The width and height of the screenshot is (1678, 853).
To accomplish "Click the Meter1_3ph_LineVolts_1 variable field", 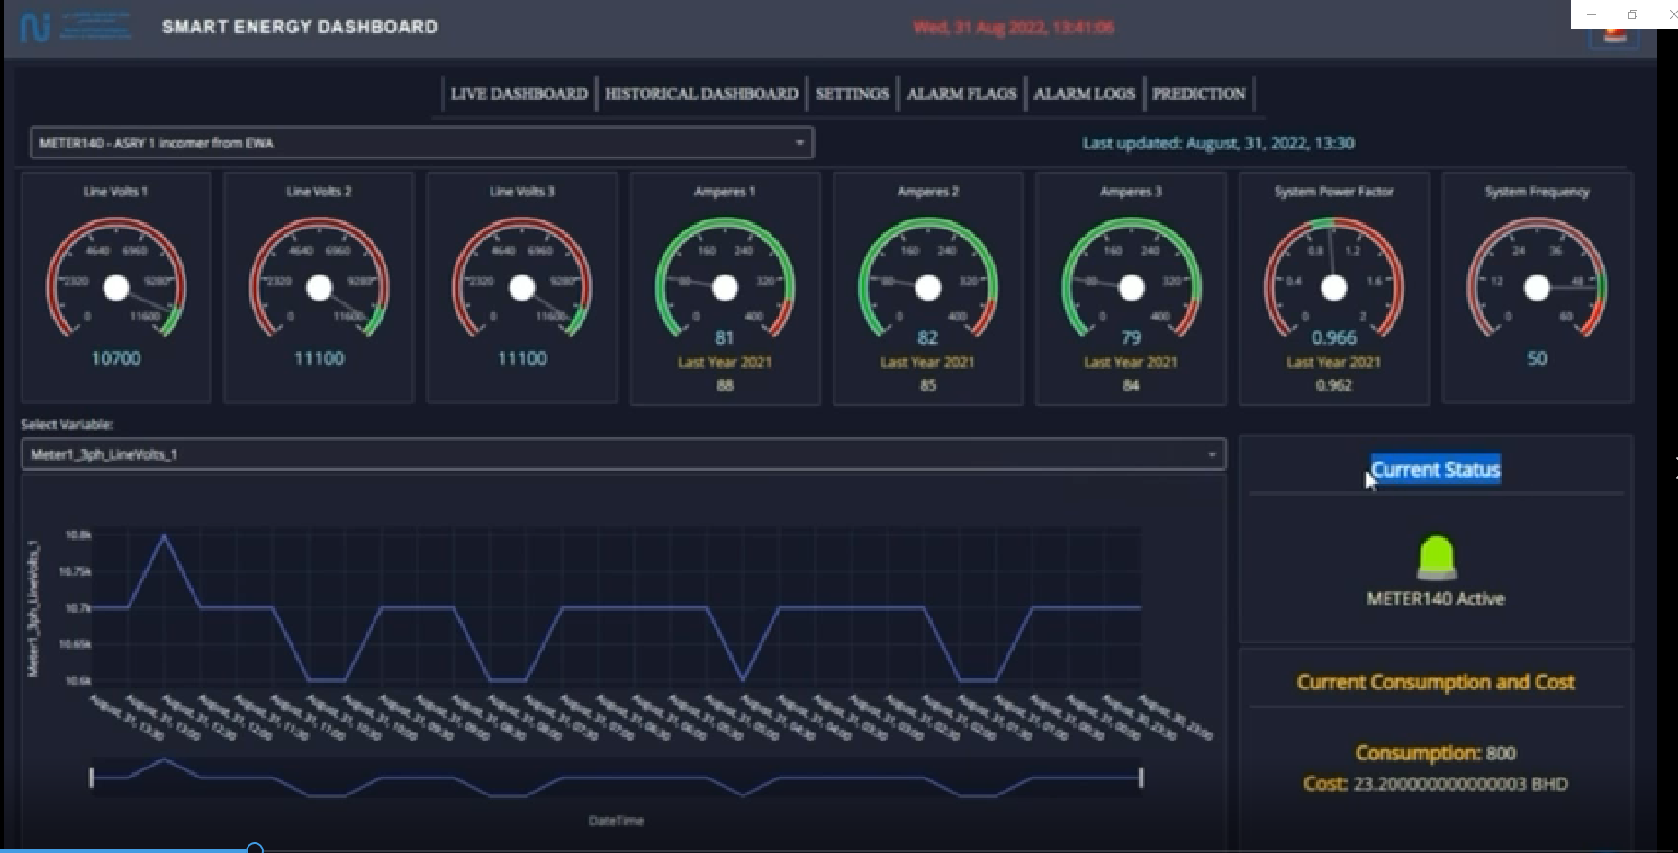I will click(623, 453).
